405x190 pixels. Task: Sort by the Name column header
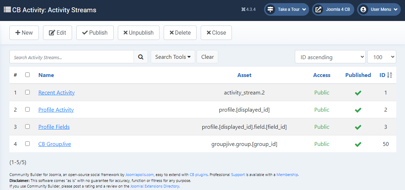[46, 75]
